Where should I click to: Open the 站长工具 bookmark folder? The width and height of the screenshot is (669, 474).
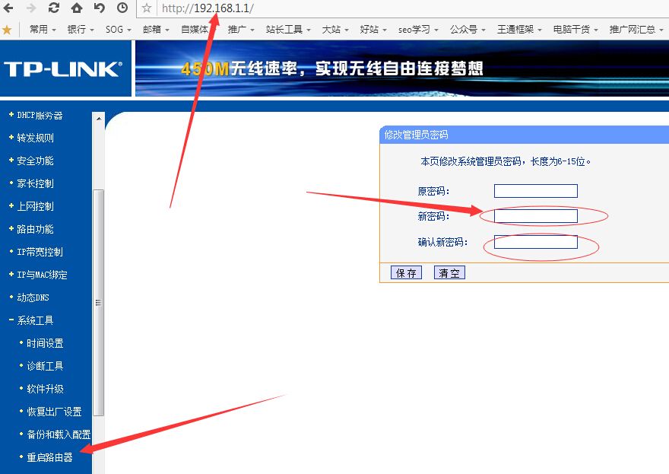[x=288, y=30]
